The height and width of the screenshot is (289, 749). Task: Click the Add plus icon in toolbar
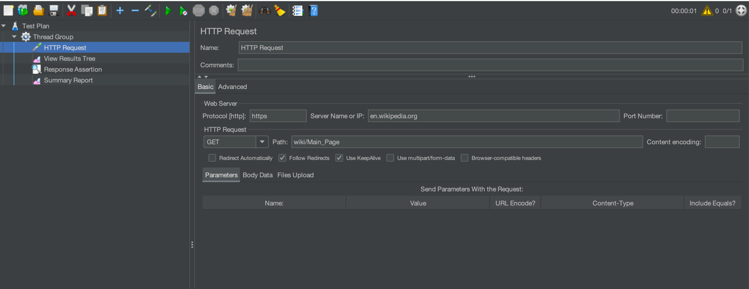(x=120, y=10)
